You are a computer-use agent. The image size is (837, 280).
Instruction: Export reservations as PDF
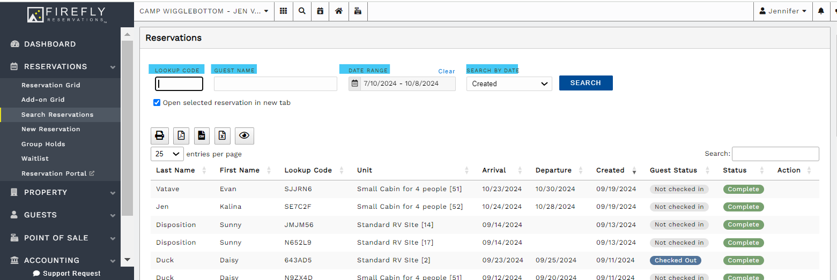[x=181, y=136]
